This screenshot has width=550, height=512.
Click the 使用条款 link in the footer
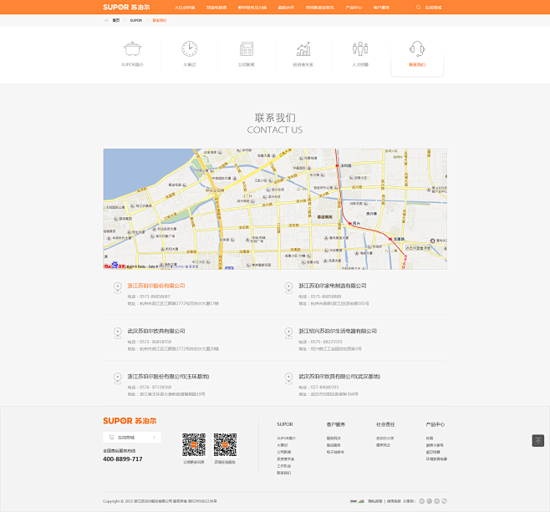pos(394,501)
